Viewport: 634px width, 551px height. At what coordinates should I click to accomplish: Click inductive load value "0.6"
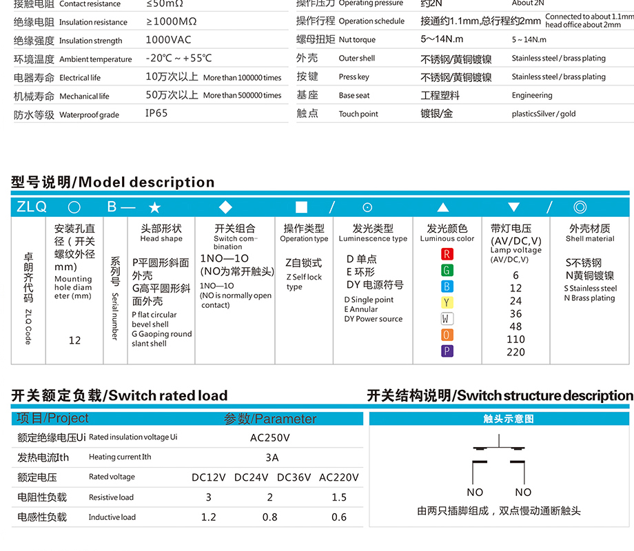pyautogui.click(x=339, y=517)
